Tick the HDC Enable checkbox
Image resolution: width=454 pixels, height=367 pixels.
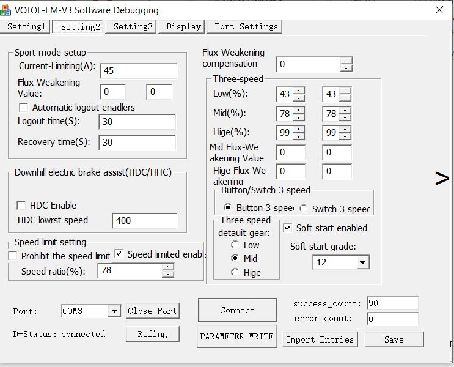tap(21, 206)
